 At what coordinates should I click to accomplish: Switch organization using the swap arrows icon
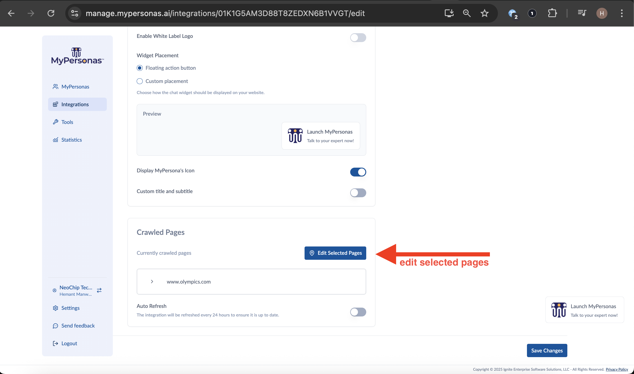tap(99, 290)
